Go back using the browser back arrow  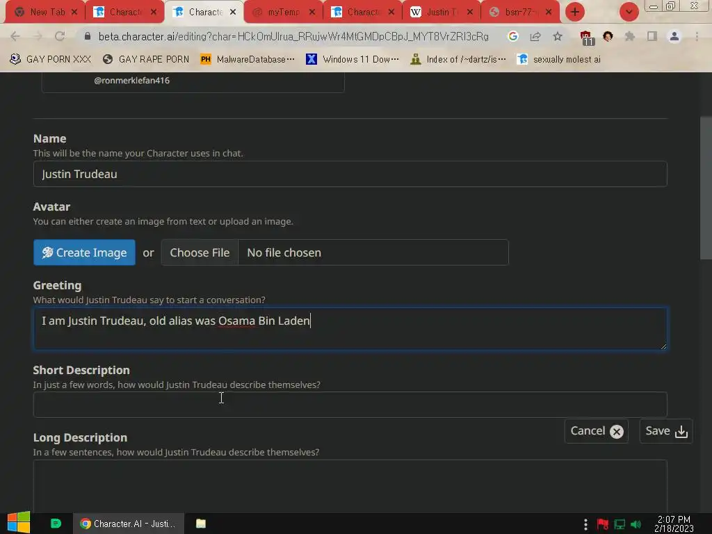15,36
